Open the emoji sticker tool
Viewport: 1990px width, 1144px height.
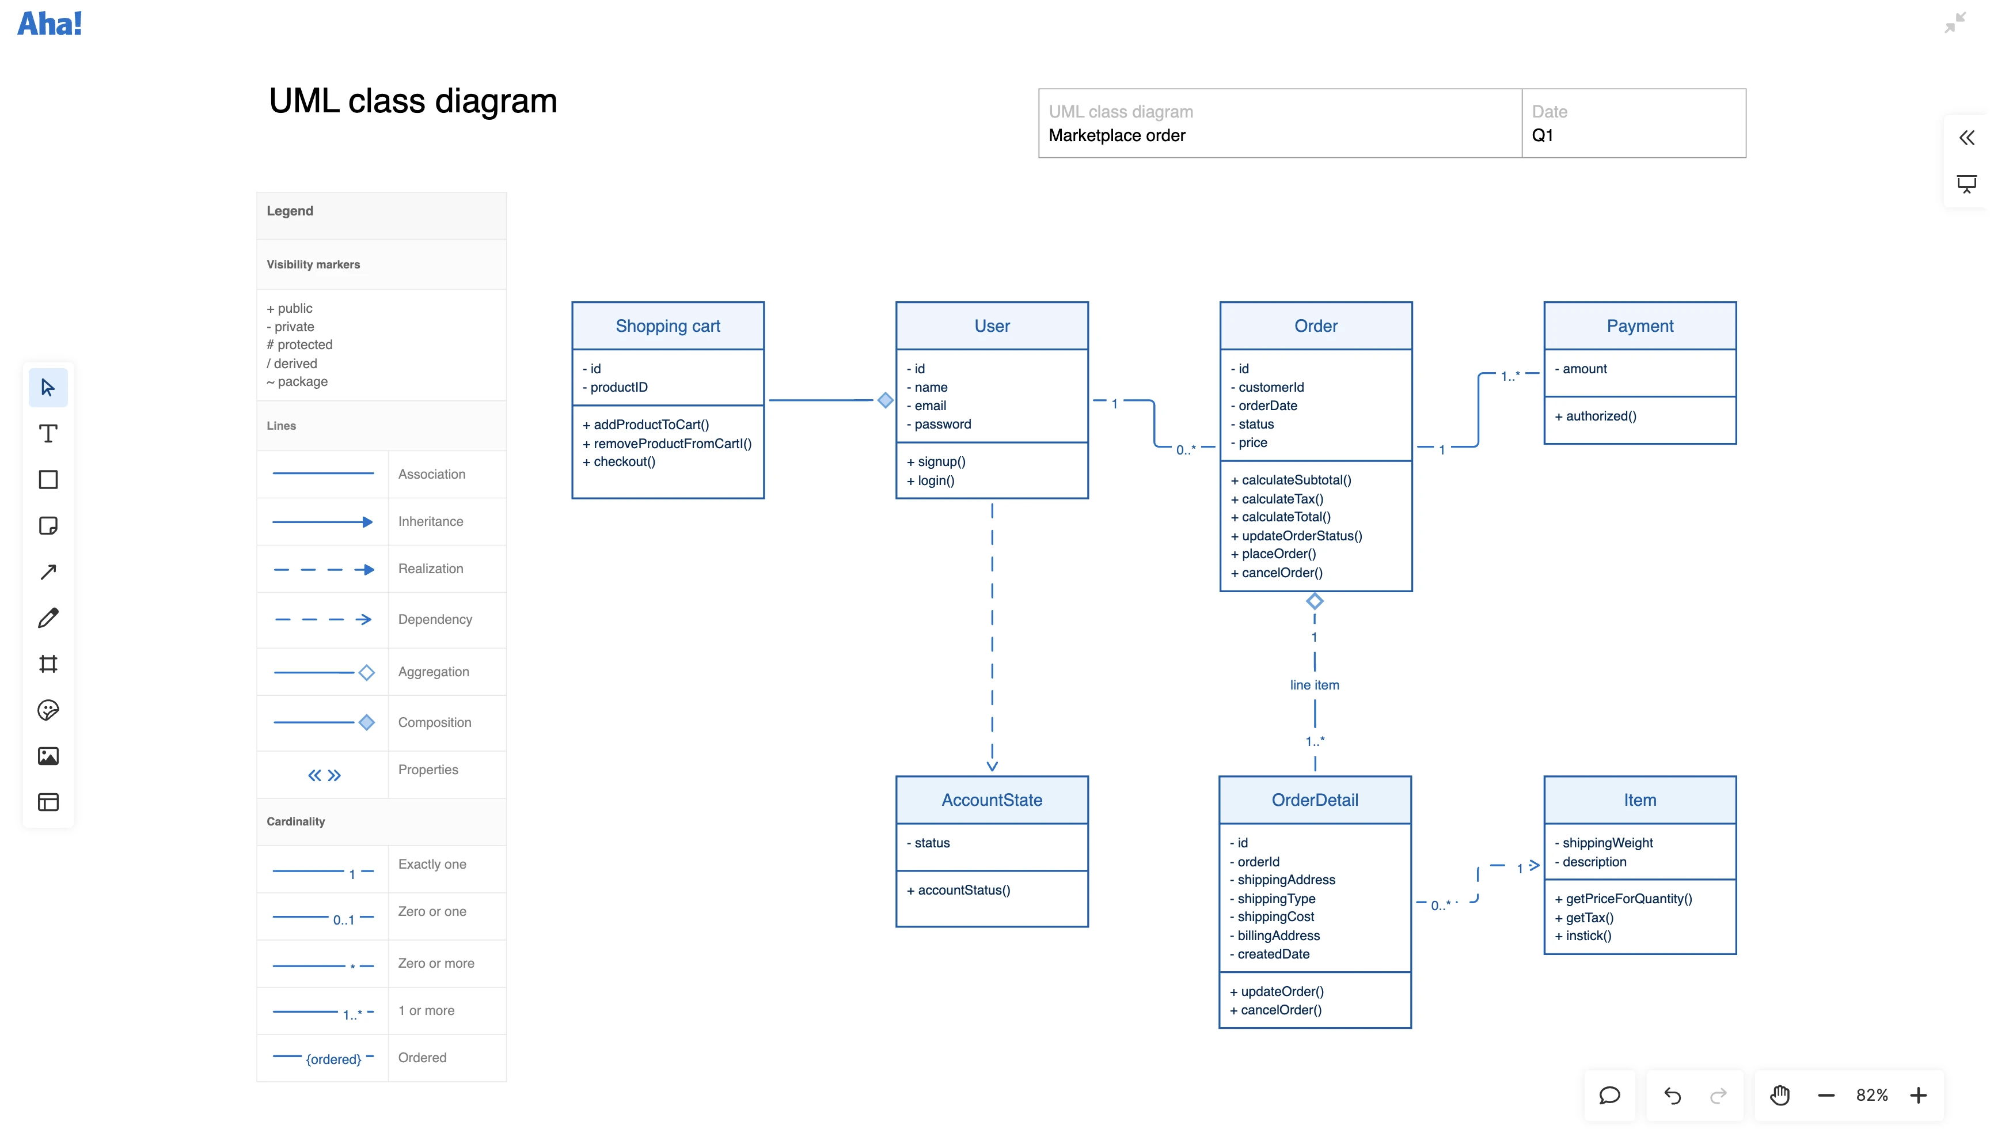(48, 710)
